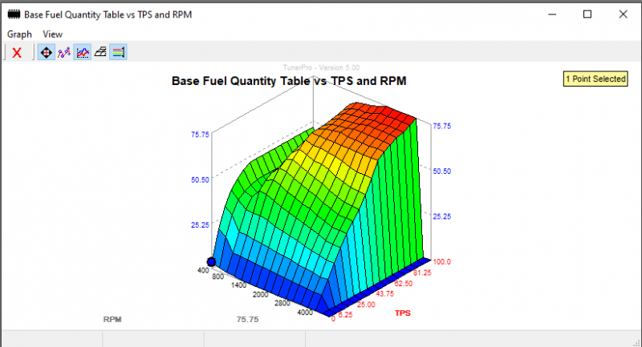Open the View menu
Screen dimensions: 642x347
click(x=53, y=34)
